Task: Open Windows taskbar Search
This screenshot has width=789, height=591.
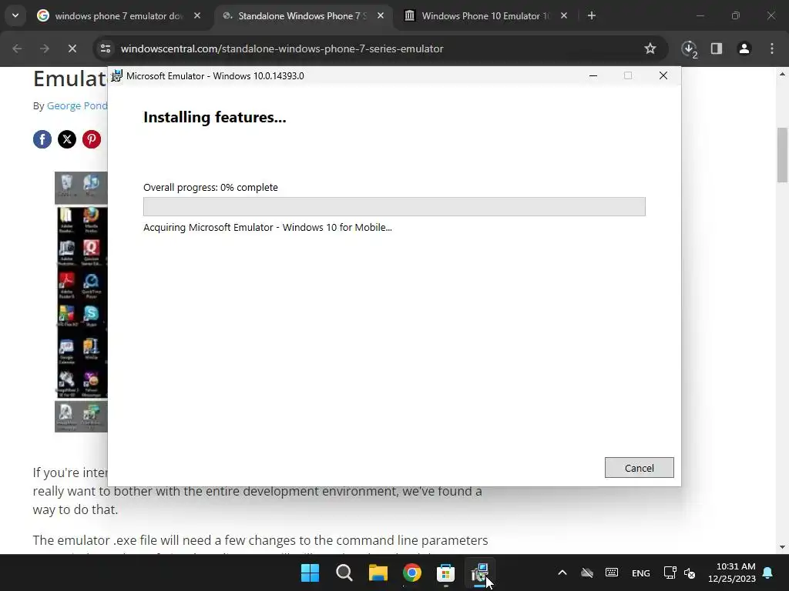Action: (344, 573)
